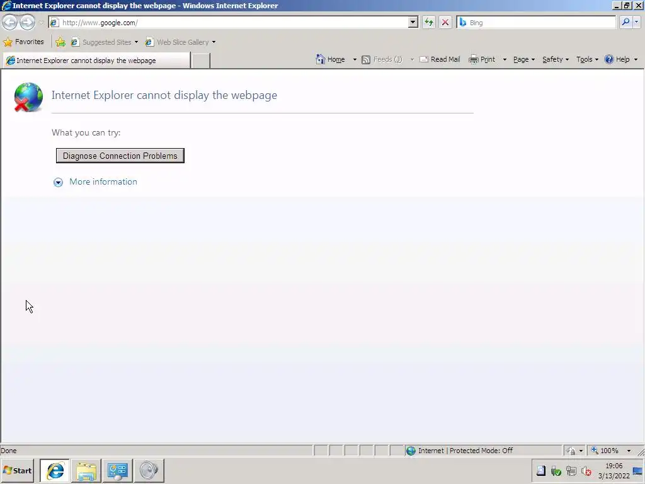Expand the address bar autocomplete dropdown
This screenshot has width=645, height=484.
point(413,23)
